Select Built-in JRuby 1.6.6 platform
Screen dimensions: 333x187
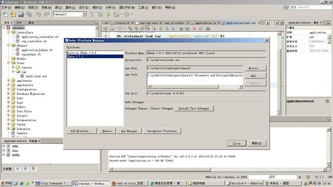click(95, 53)
